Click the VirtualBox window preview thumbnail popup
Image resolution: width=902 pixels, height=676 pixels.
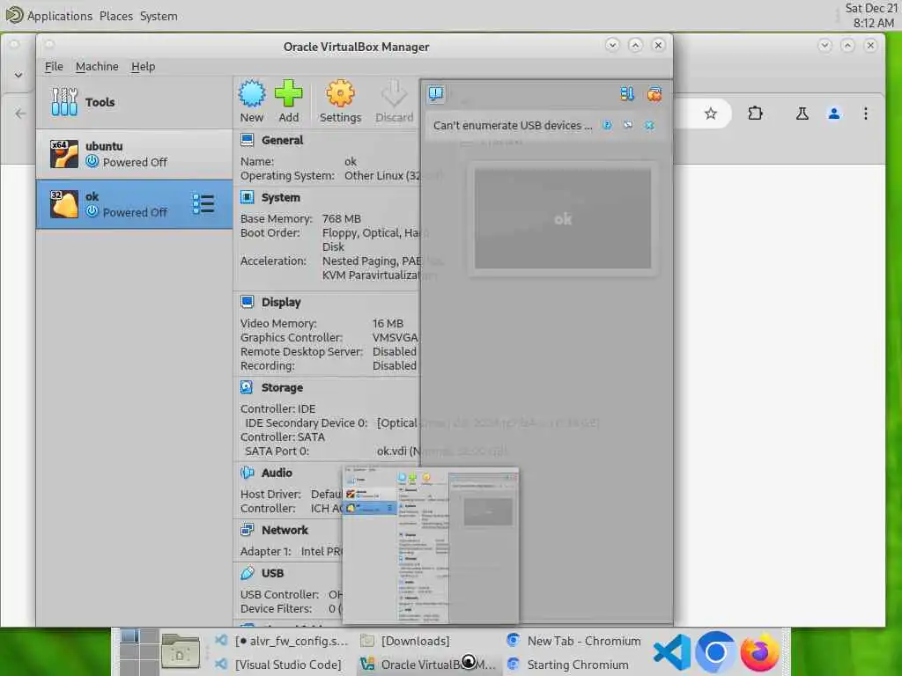pos(430,546)
